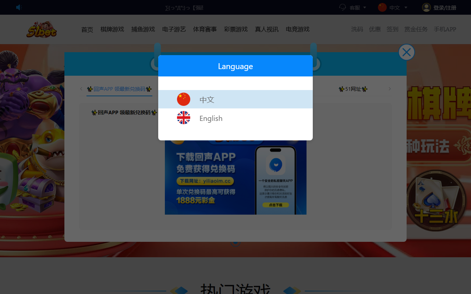
Task: Click the 签到 check-in link
Action: click(393, 29)
